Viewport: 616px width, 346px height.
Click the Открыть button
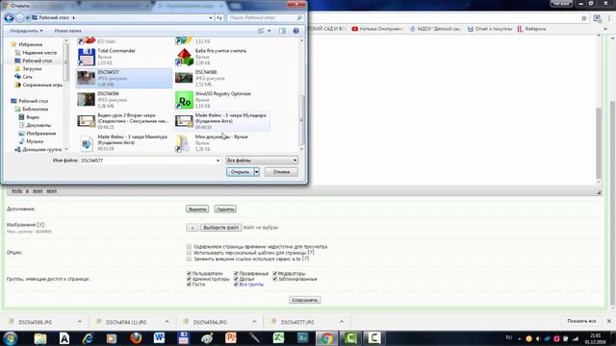pos(240,172)
